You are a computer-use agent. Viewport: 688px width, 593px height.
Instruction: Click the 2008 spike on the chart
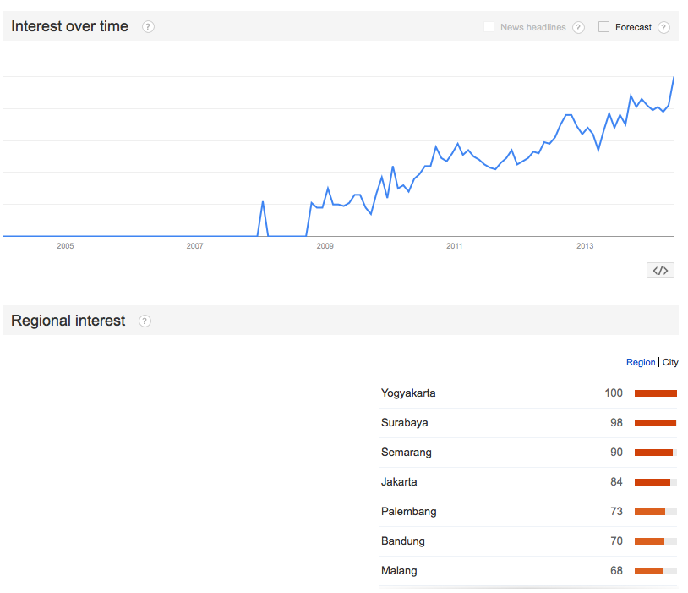[x=263, y=202]
